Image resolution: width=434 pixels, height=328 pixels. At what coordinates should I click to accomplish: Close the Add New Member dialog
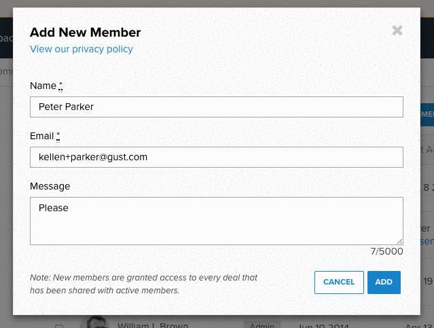click(397, 31)
